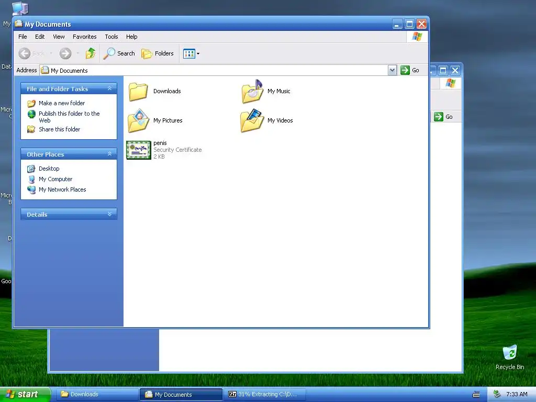Open My Computer from Other Places

point(55,179)
